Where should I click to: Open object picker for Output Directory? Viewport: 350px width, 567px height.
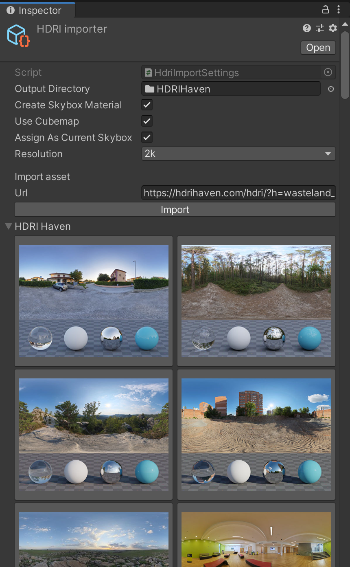(x=331, y=89)
